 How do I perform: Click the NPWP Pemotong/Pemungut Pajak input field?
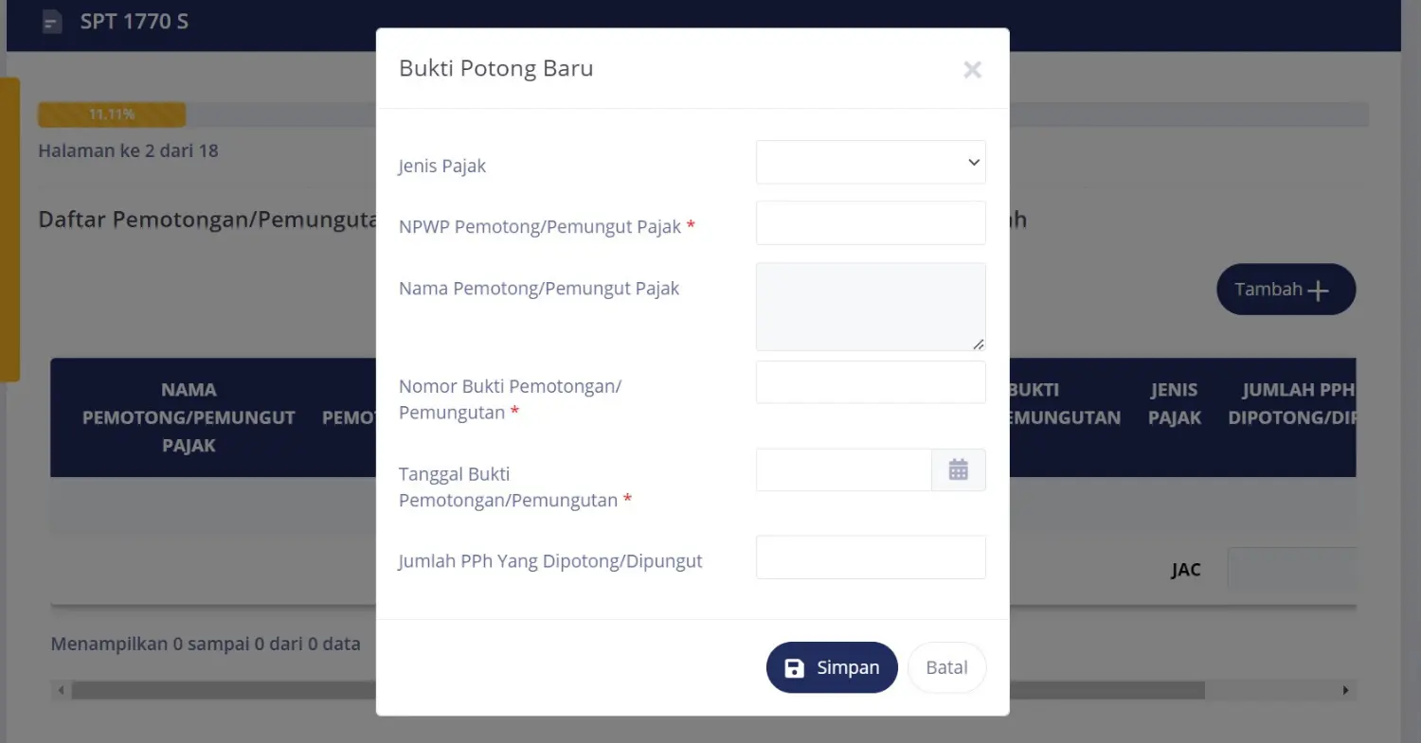870,222
